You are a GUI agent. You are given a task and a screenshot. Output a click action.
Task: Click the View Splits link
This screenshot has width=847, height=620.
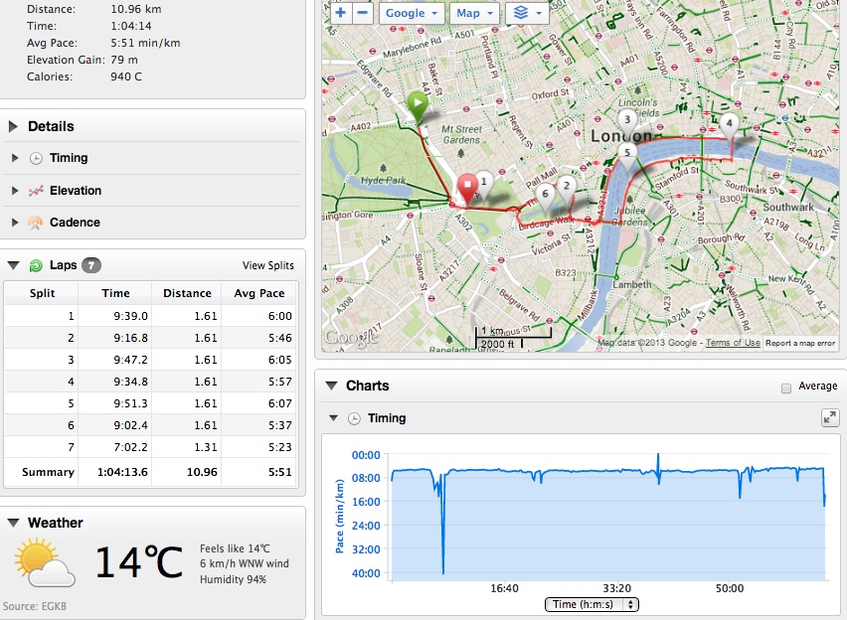(267, 266)
